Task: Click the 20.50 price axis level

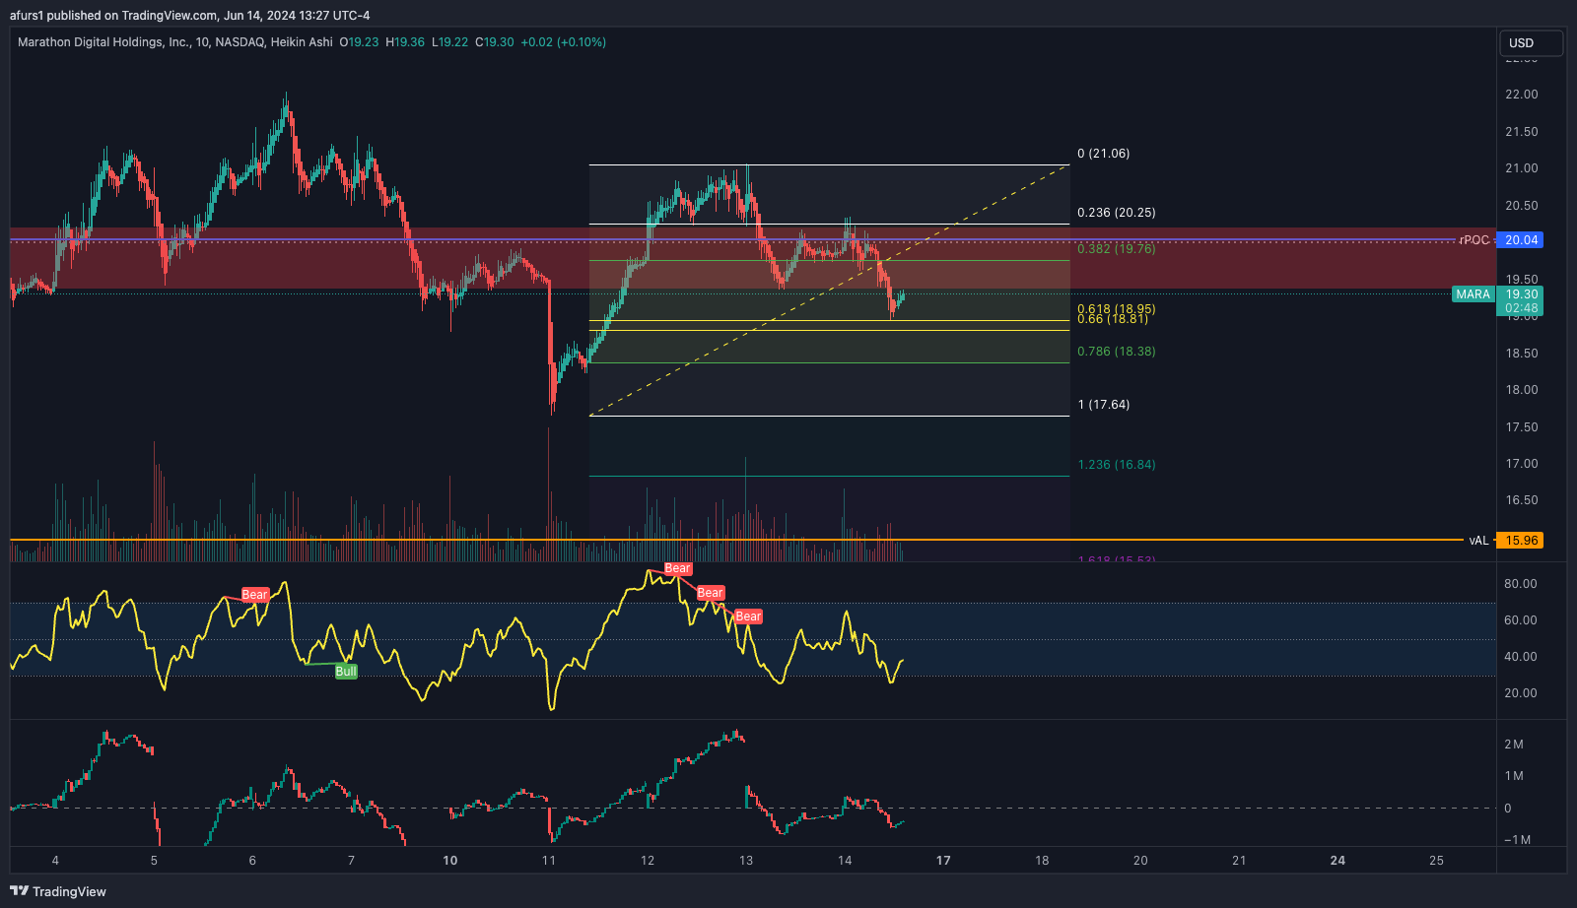Action: click(1522, 206)
